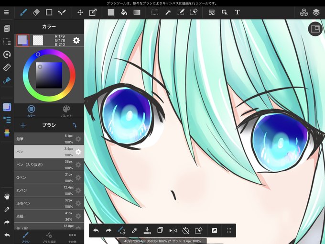
Task: Open the document pages icon in sidebar
Action: click(x=7, y=29)
